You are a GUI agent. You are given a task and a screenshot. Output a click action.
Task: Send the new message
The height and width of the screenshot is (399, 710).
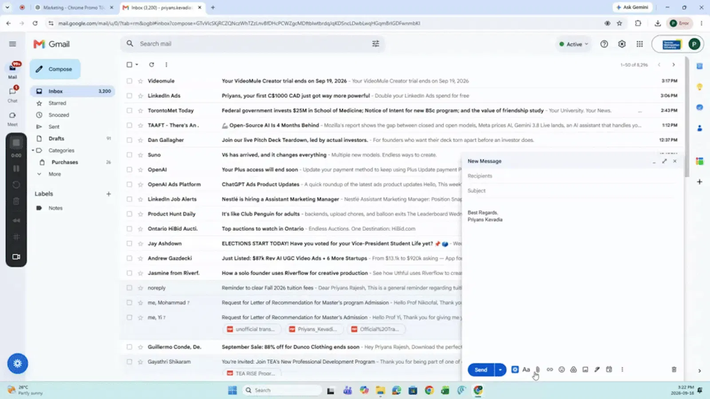pyautogui.click(x=481, y=370)
